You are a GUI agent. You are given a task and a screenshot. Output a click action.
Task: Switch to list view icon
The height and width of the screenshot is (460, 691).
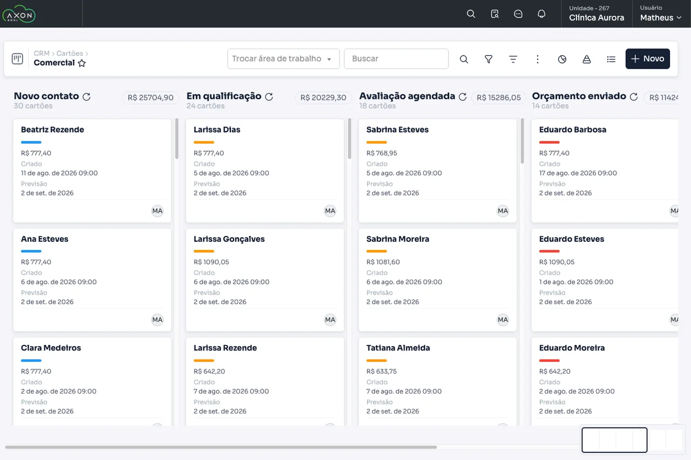point(611,59)
